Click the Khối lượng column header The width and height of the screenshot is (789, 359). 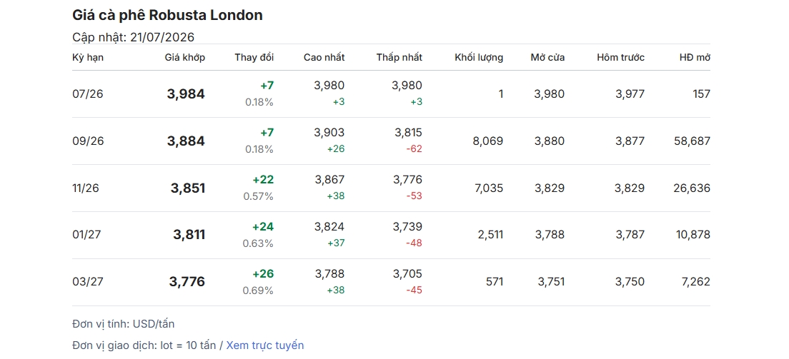[479, 57]
